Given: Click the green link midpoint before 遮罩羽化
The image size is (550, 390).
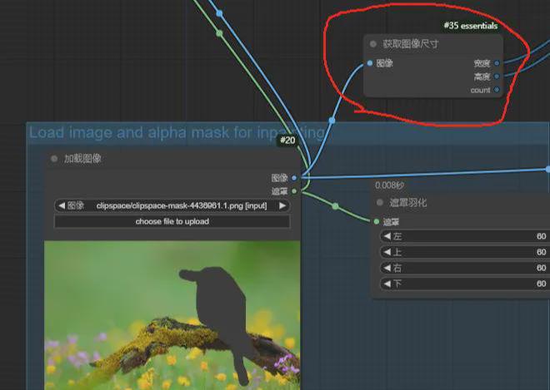Looking at the screenshot, I should pyautogui.click(x=335, y=206).
